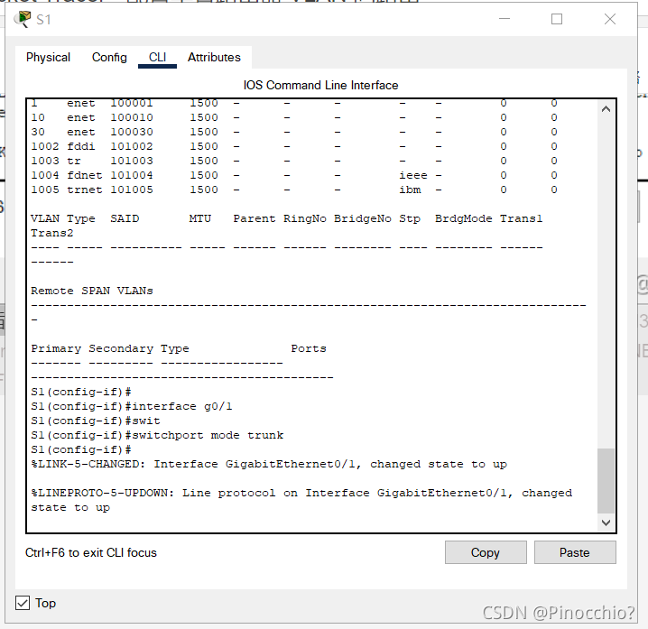Go to the Attributes tab

point(214,57)
